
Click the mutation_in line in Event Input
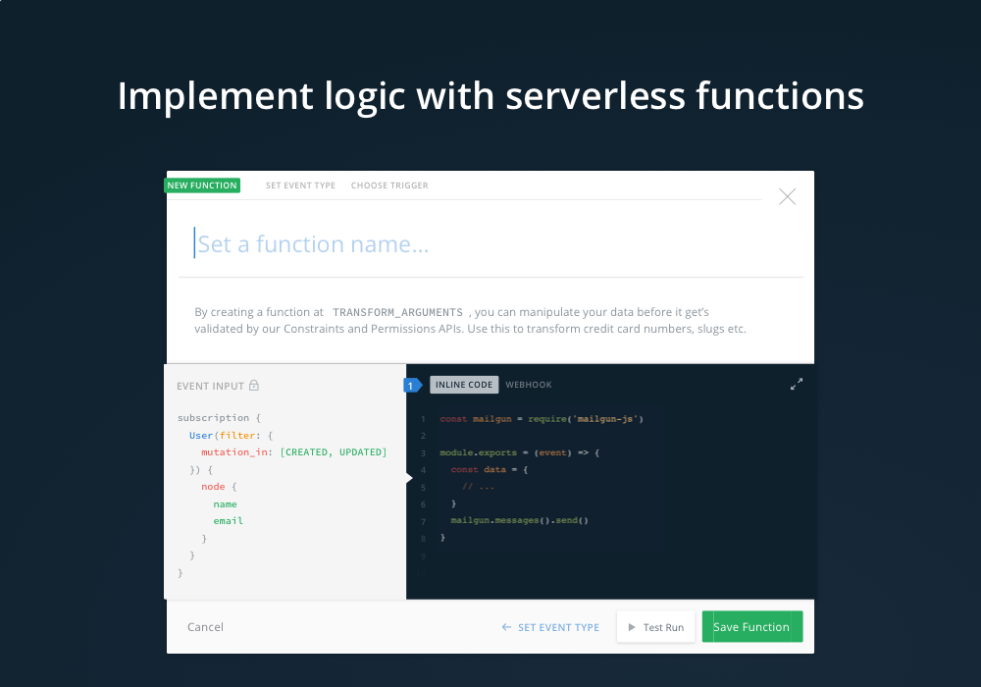(x=294, y=451)
